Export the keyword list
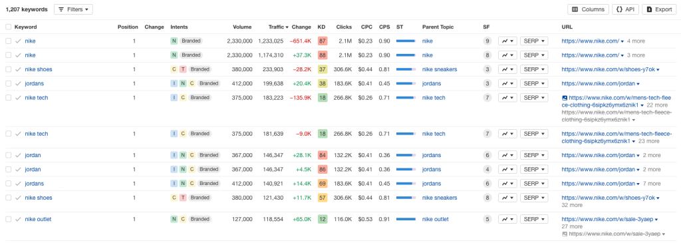Image resolution: width=681 pixels, height=243 pixels. [659, 9]
